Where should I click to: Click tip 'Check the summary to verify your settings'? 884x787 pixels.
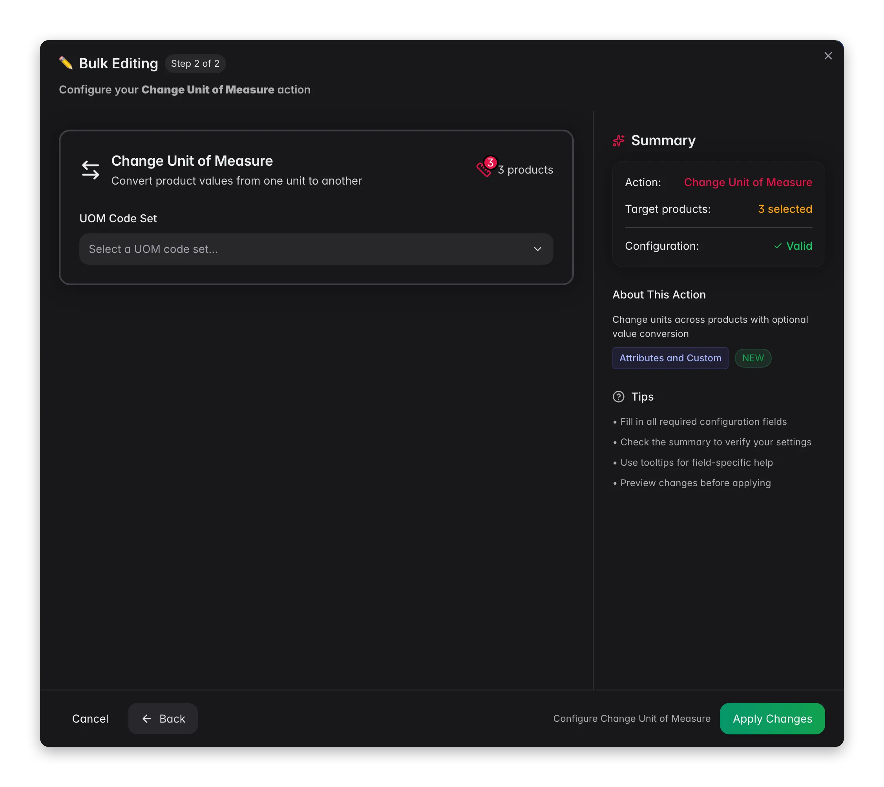point(716,442)
